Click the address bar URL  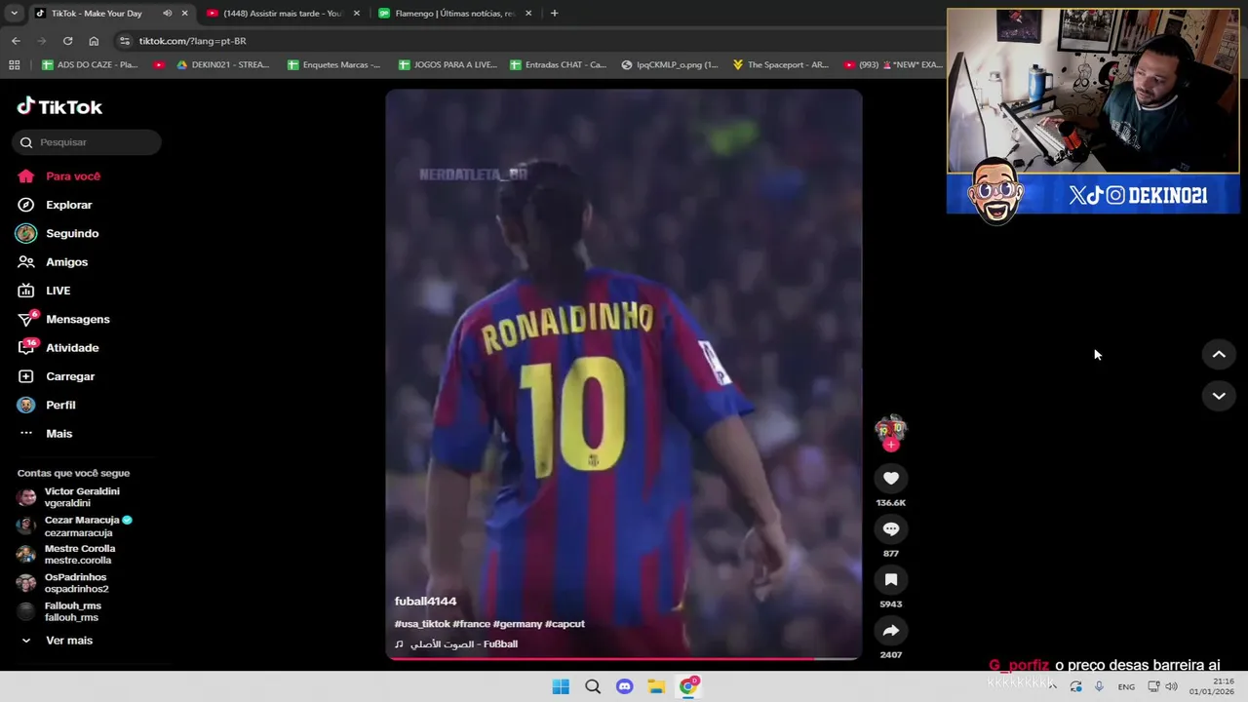click(192, 41)
